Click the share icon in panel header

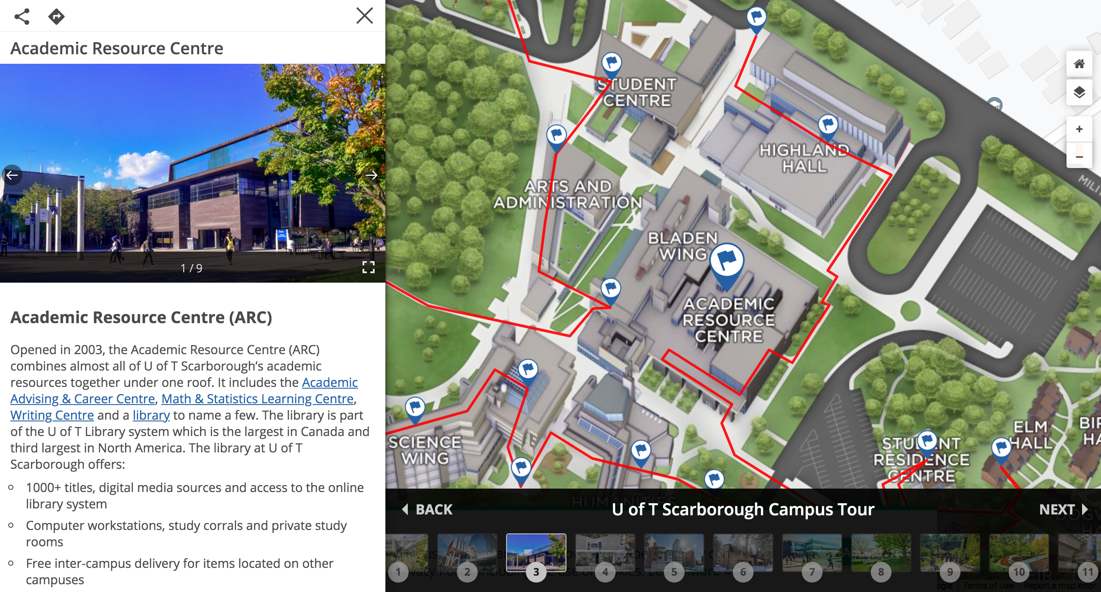(22, 16)
